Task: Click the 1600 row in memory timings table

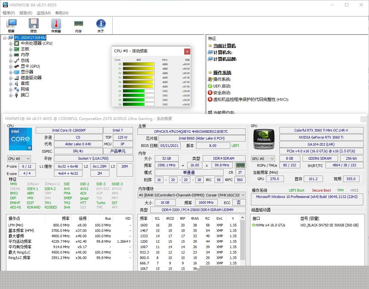Action: (189, 225)
